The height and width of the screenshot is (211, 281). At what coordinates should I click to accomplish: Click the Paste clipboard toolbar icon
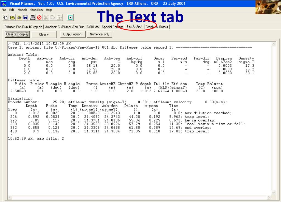click(x=60, y=18)
